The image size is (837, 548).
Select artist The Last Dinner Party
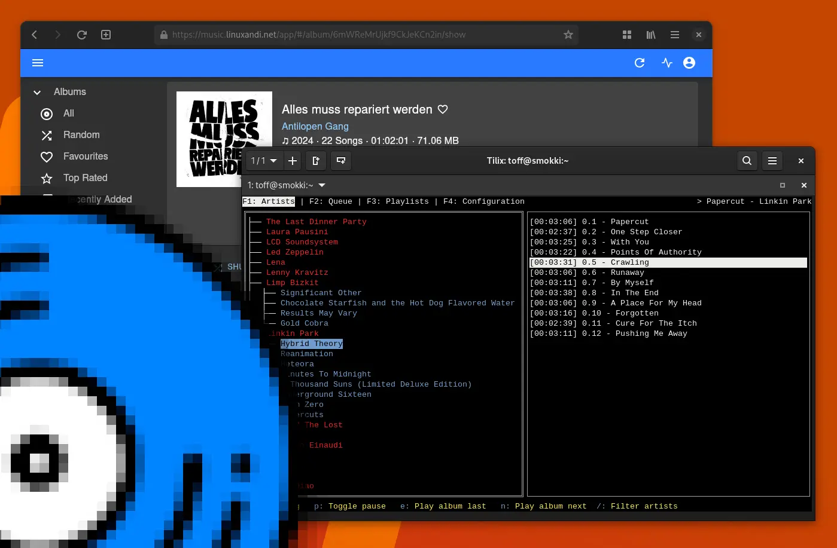[316, 222]
